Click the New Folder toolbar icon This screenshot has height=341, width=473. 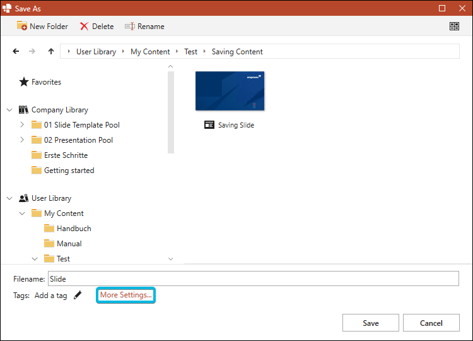[22, 26]
